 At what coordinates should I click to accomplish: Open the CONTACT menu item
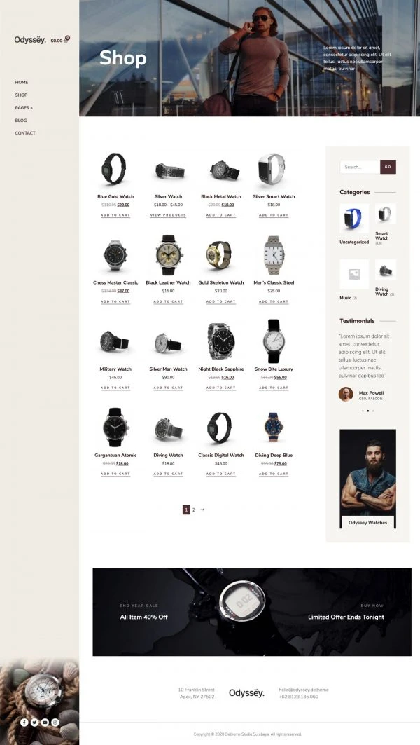click(x=25, y=133)
